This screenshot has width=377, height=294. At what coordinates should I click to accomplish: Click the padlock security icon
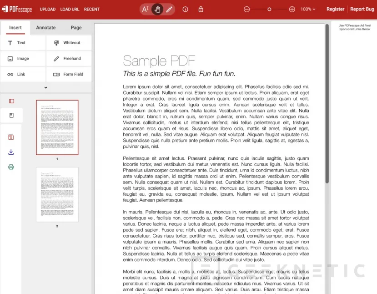tap(201, 10)
